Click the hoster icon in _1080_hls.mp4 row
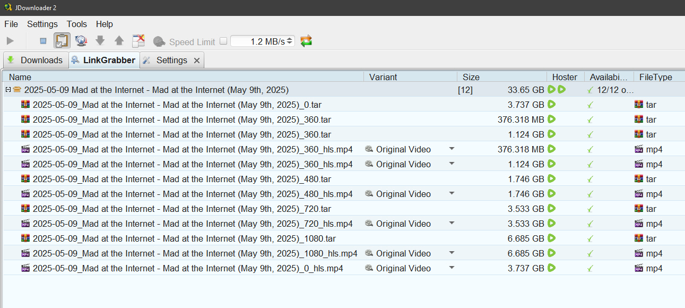685x308 pixels. (x=551, y=253)
